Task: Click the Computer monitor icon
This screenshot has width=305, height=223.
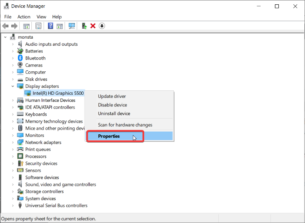Action: [20, 72]
